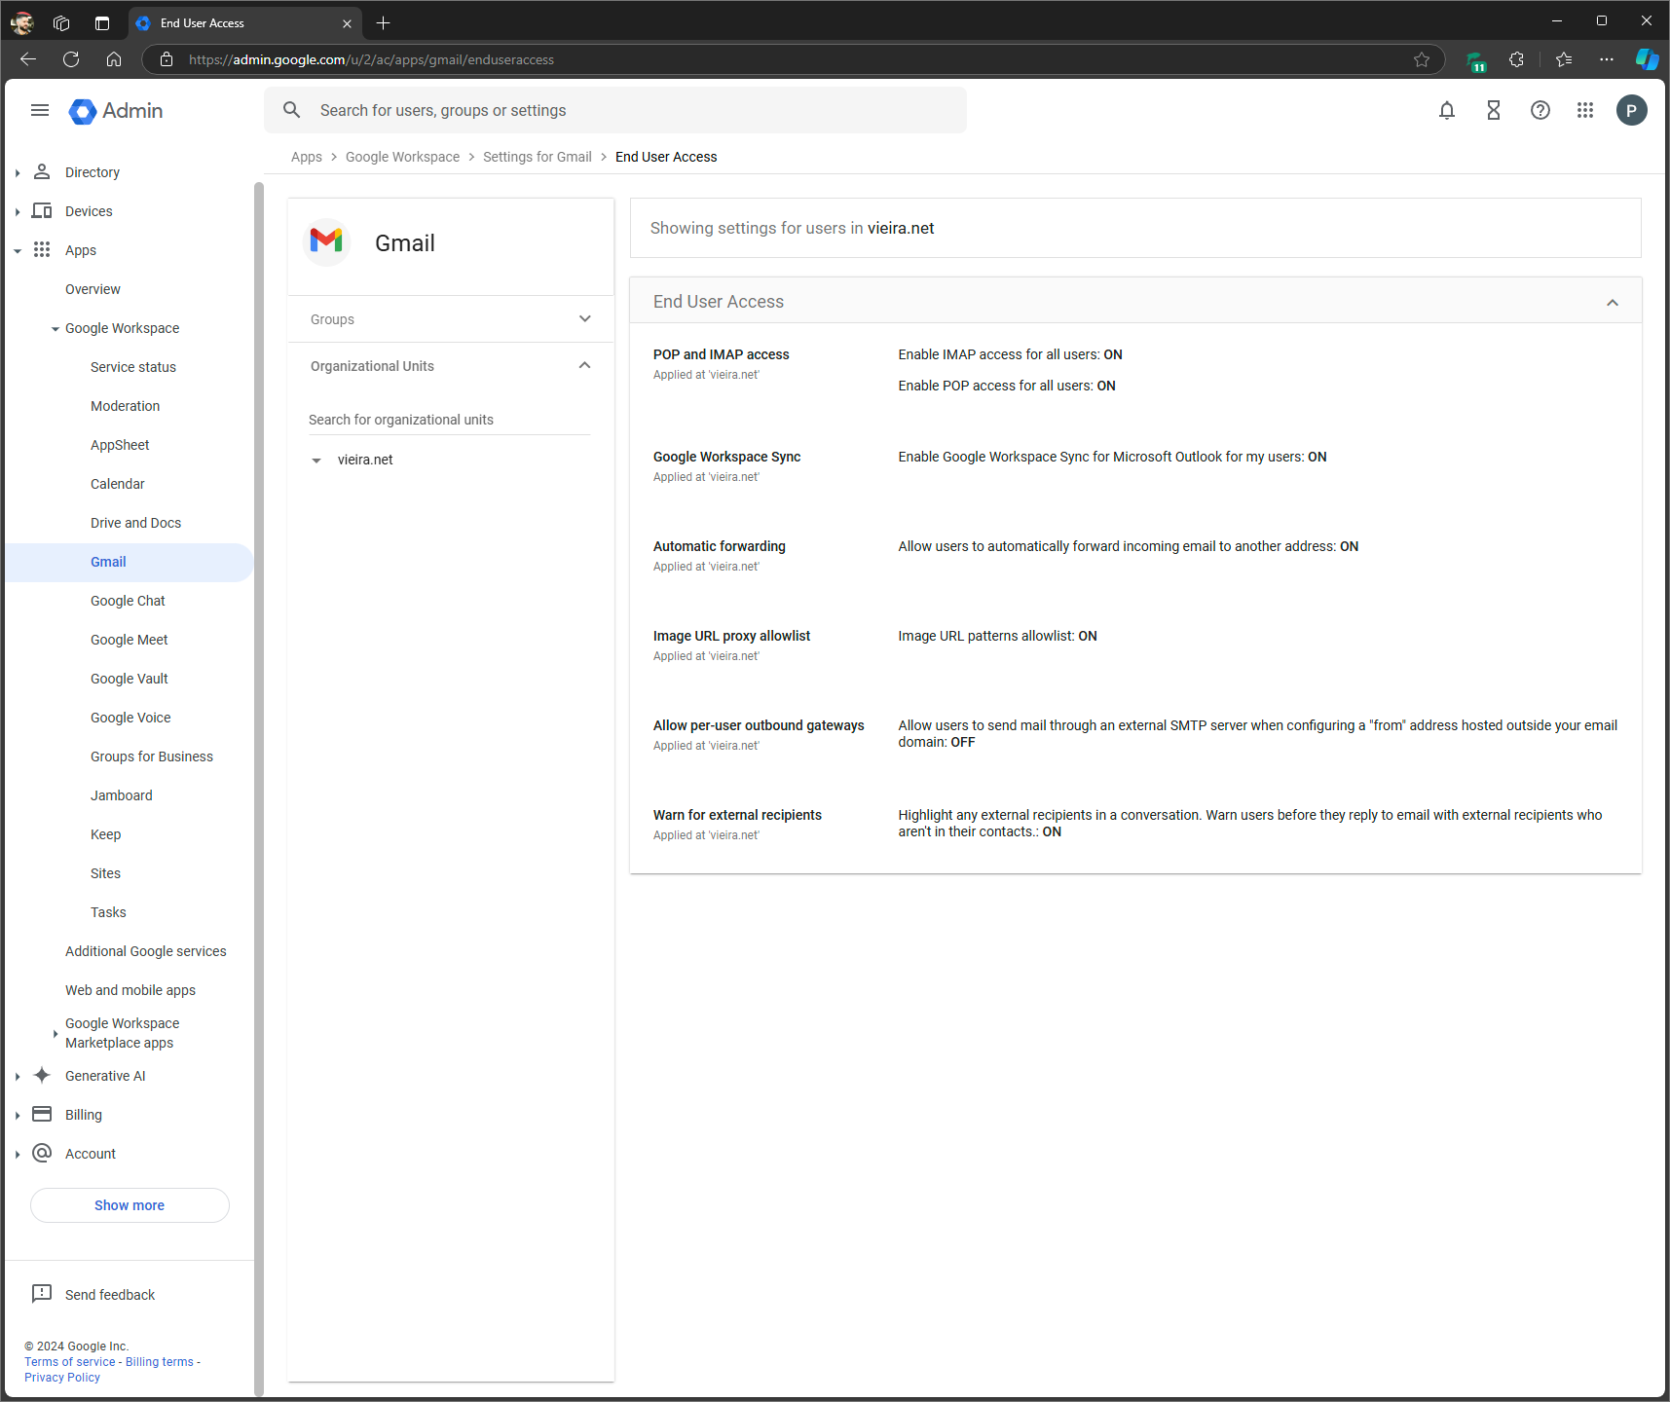Go to Apps breadcrumb link
Image resolution: width=1670 pixels, height=1402 pixels.
[307, 157]
